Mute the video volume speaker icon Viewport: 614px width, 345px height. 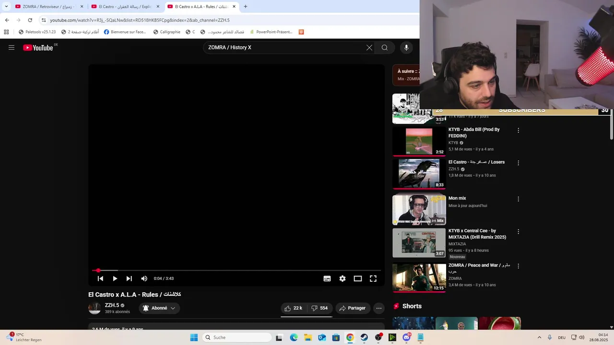click(144, 278)
